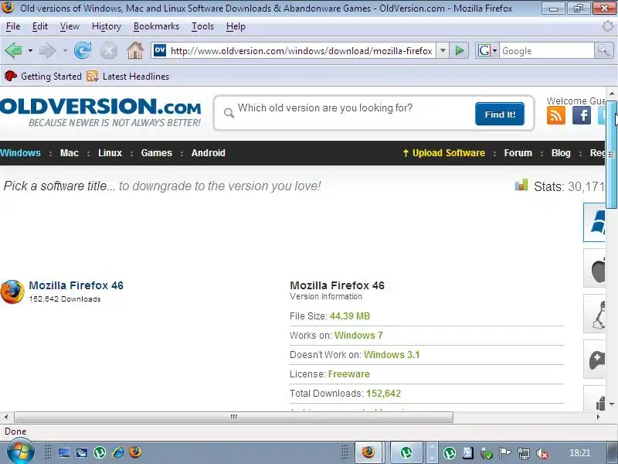Click the Freeware license link
The image size is (618, 464).
click(349, 374)
